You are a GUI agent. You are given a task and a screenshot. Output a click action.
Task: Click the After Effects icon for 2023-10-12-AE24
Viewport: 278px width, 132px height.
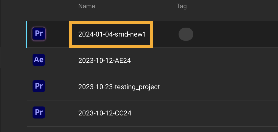click(39, 60)
